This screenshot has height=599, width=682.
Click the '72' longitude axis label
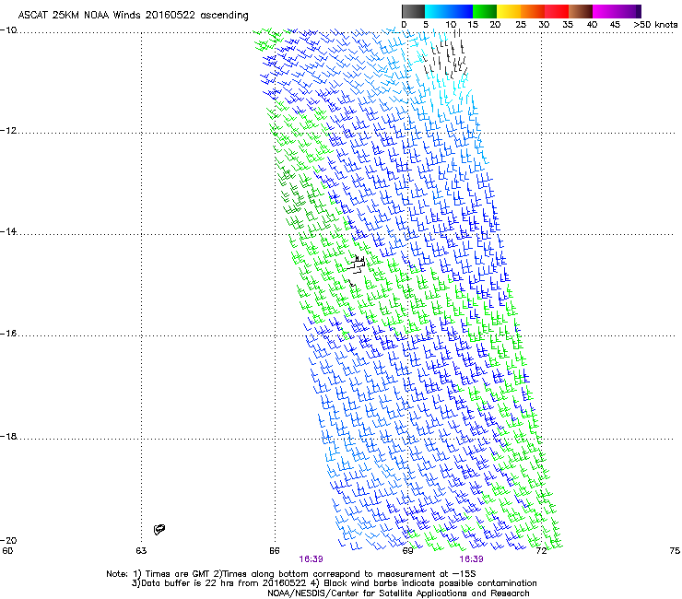click(541, 551)
